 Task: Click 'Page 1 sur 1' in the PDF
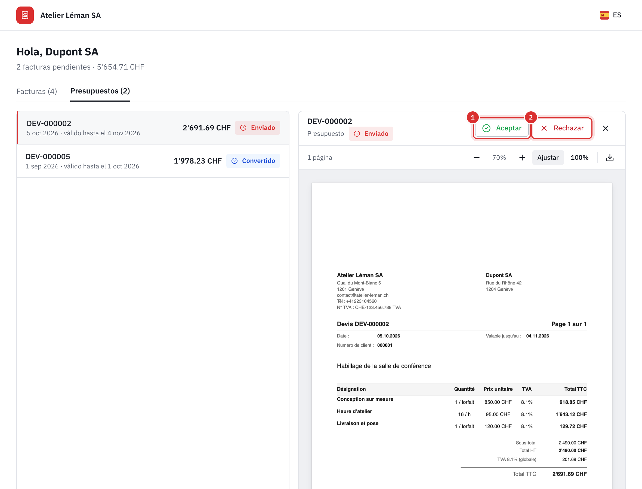[x=569, y=324]
